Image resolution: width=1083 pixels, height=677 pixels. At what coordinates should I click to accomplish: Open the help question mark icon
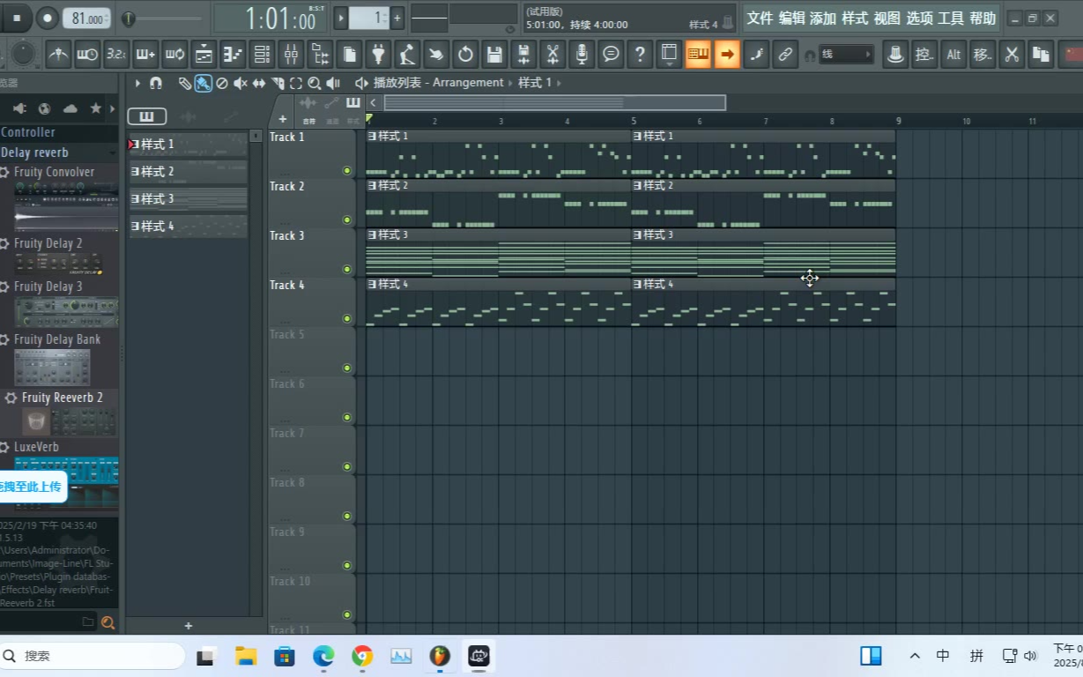pyautogui.click(x=640, y=55)
